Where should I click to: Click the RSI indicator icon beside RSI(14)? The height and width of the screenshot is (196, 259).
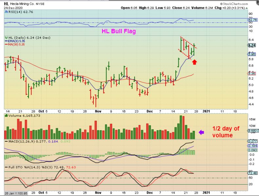[6, 12]
